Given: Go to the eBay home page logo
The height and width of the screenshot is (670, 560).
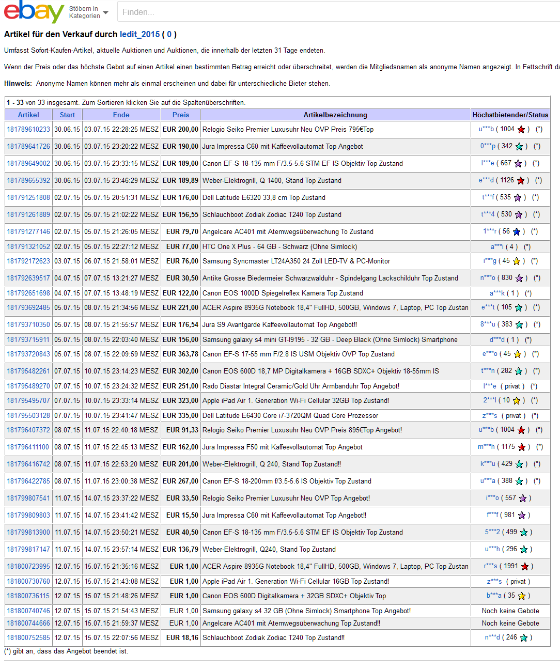Looking at the screenshot, I should click(34, 11).
